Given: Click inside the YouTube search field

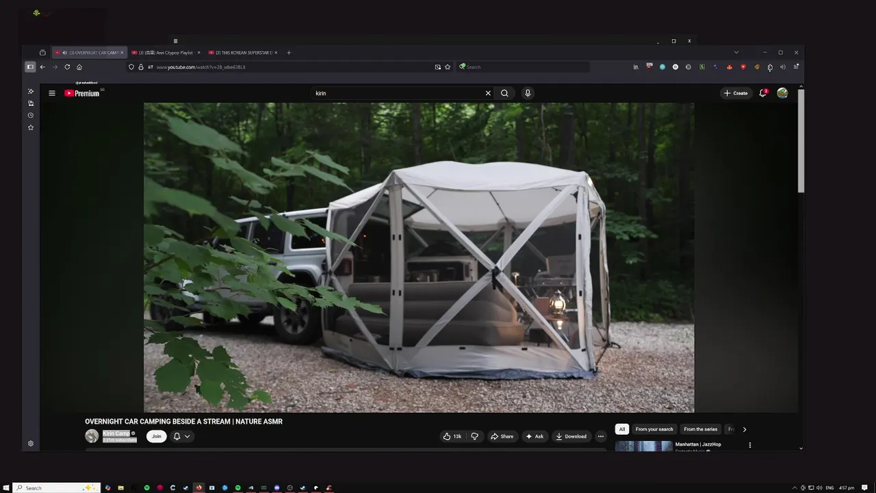Looking at the screenshot, I should coord(399,93).
